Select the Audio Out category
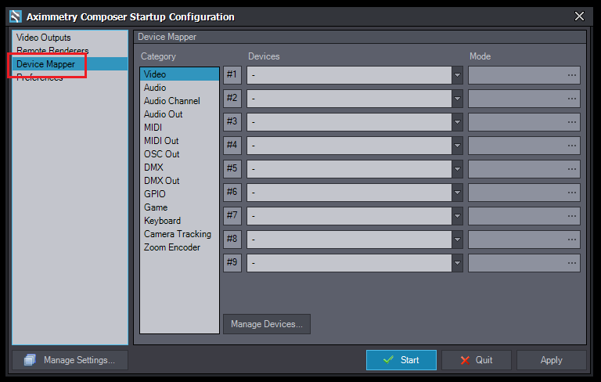 163,114
